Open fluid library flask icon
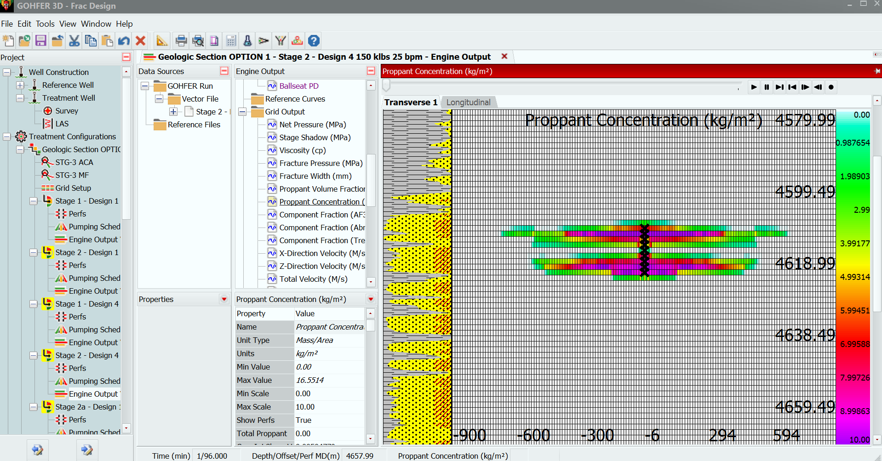This screenshot has width=882, height=461. (247, 41)
